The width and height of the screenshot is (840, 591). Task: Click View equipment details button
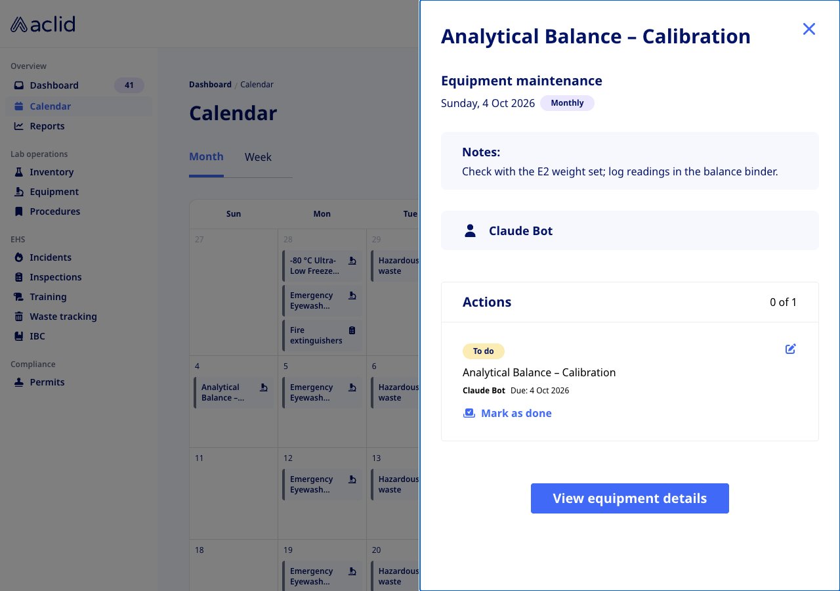pyautogui.click(x=630, y=498)
